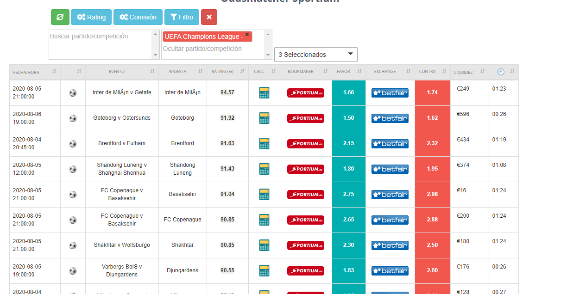Sort the table by APUESTA column

tap(183, 72)
